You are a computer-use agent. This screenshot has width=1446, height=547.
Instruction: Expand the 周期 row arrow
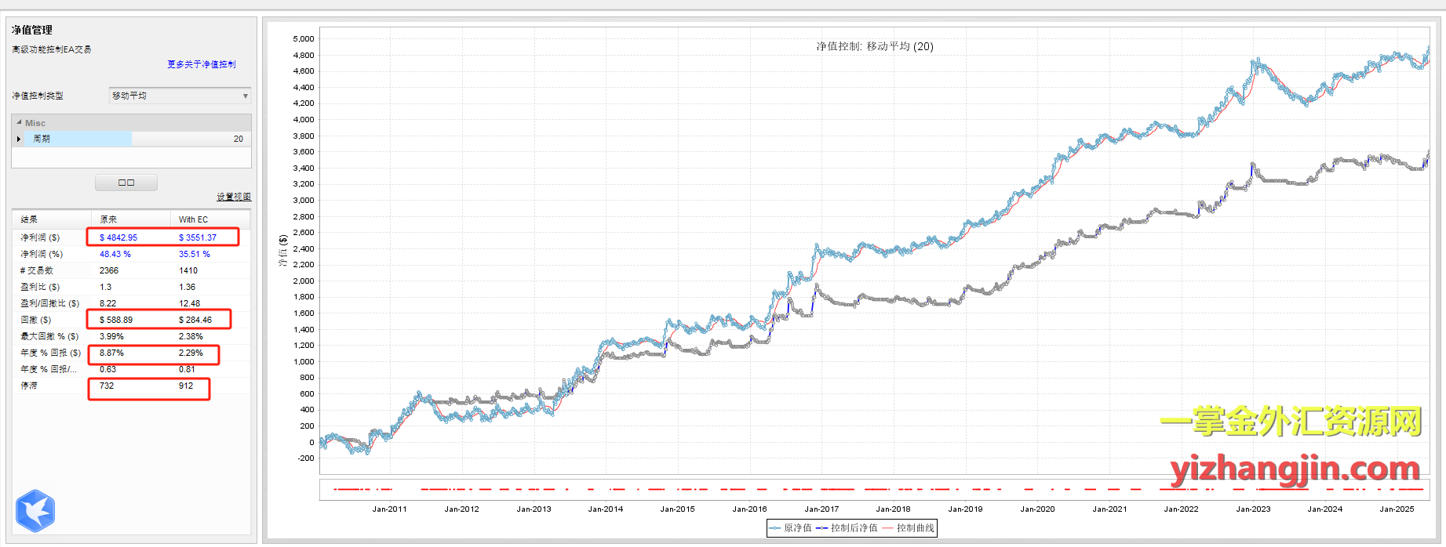pos(19,139)
